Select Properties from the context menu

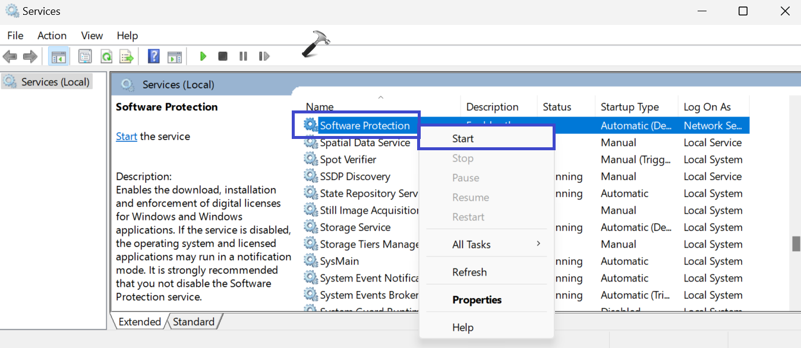tap(477, 300)
